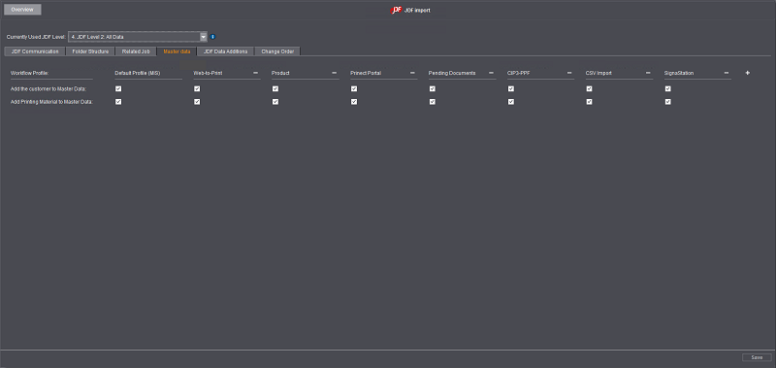Open the Folder Structure tab
776x368 pixels.
point(90,51)
